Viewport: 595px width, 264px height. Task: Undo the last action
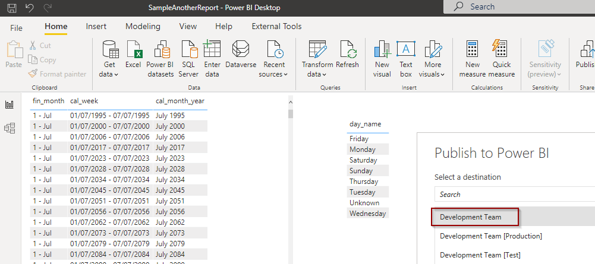point(30,7)
